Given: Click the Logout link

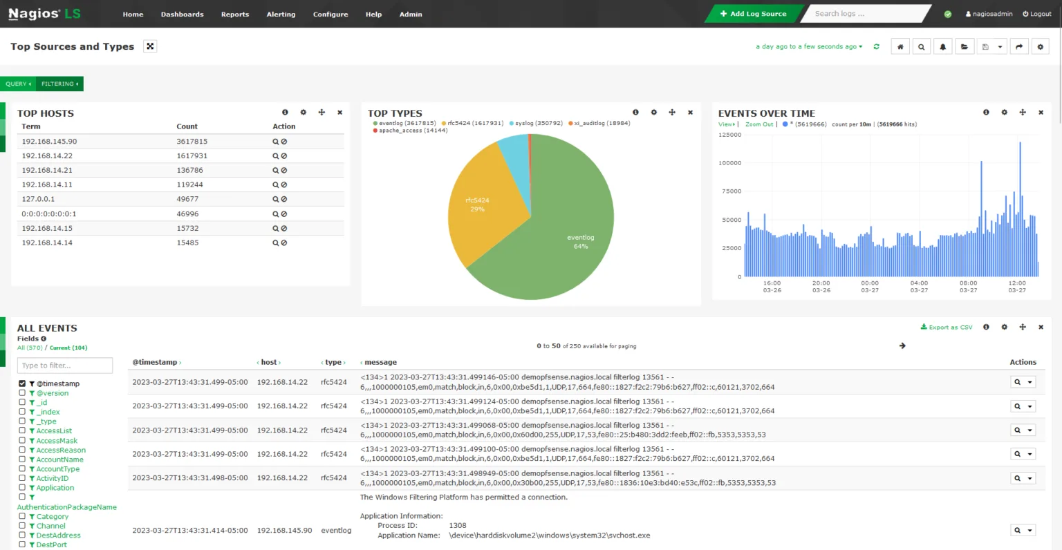Looking at the screenshot, I should [1037, 14].
